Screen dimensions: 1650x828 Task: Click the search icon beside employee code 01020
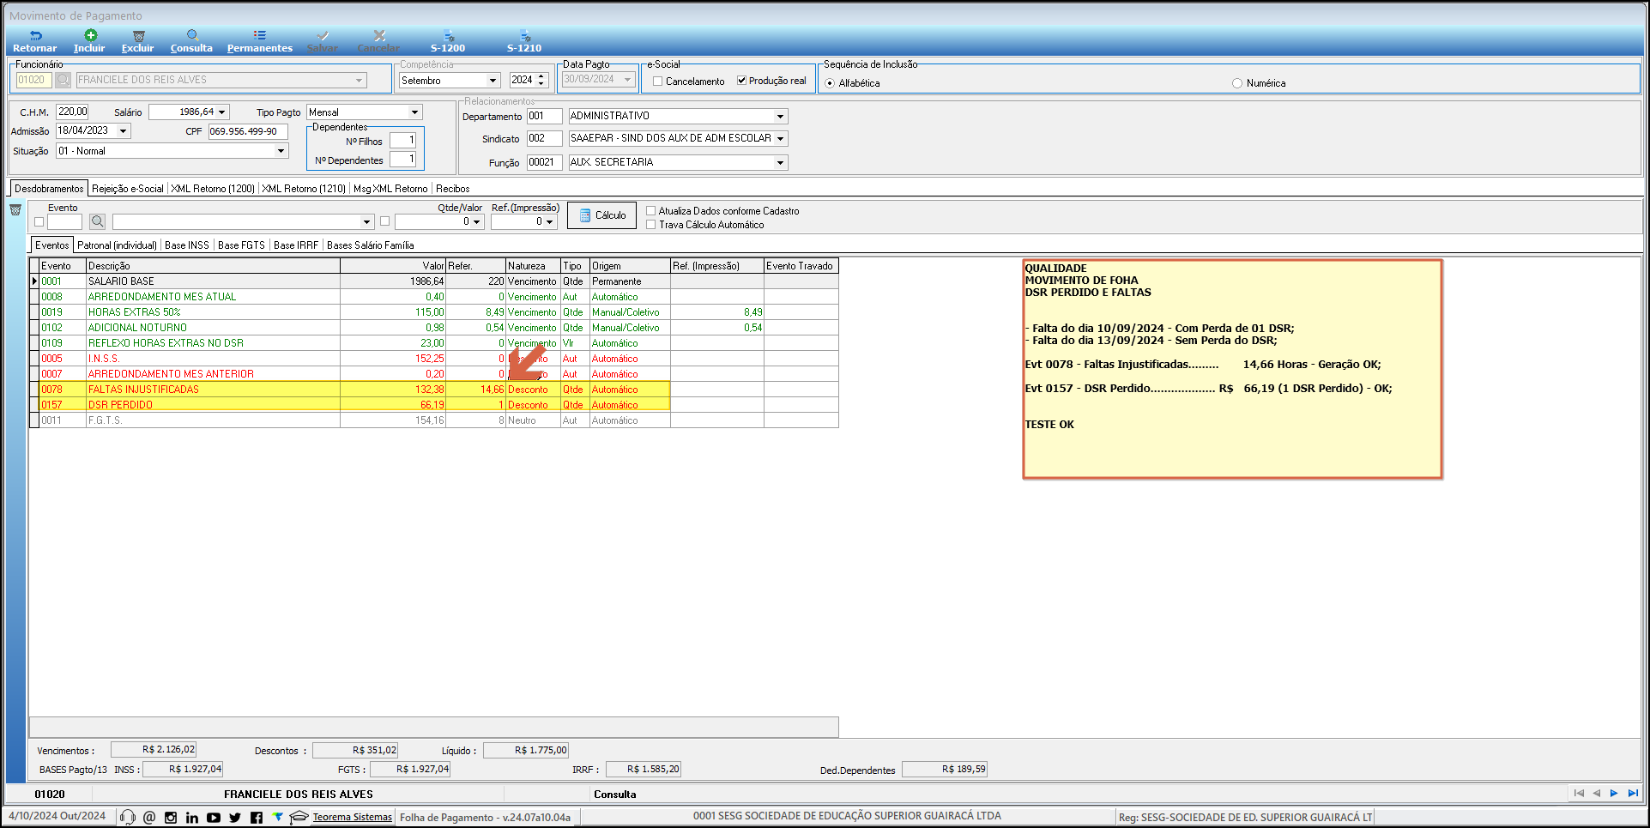tap(63, 80)
